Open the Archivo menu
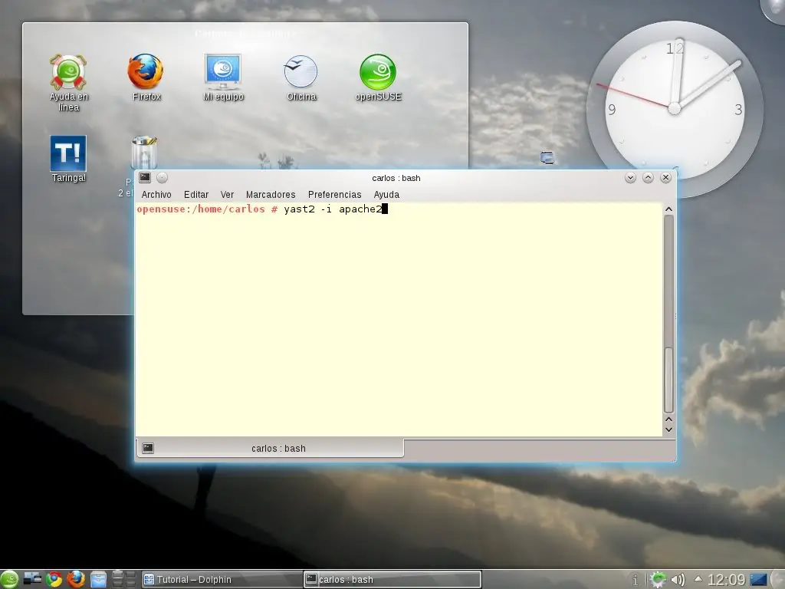 156,194
